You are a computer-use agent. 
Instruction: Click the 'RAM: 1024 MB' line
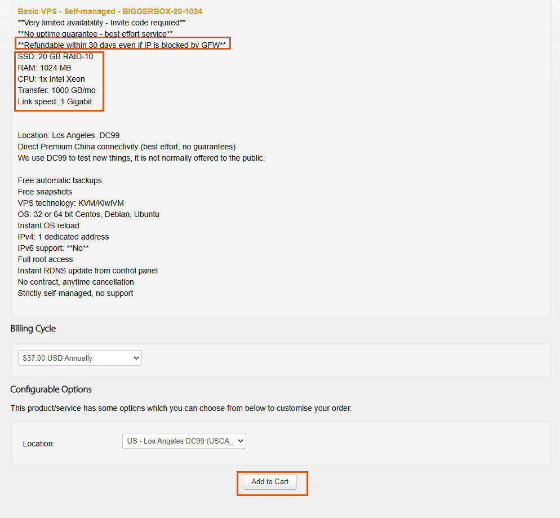coord(45,68)
